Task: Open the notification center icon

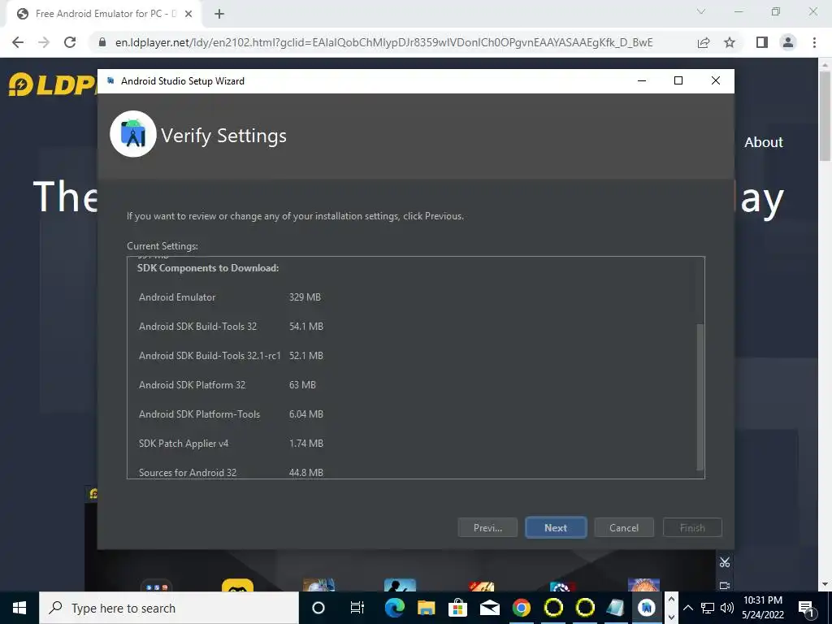Action: [x=806, y=608]
